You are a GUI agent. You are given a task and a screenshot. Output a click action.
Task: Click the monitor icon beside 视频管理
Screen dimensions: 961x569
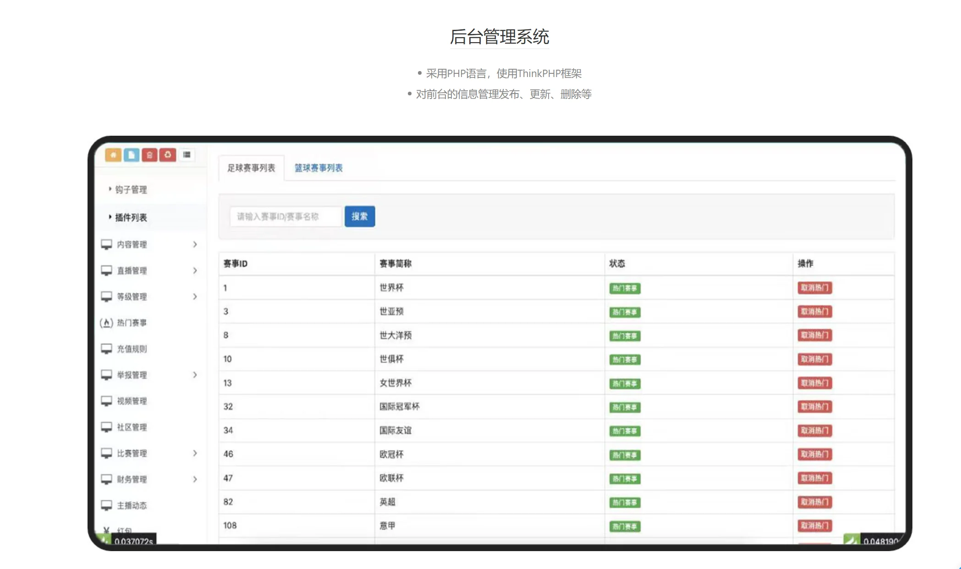coord(106,401)
